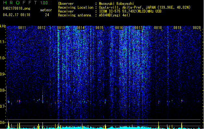This screenshot has height=129, width=204.
Task: Click the A504HB(yagi 4el) antenna text
Action: coord(114,15)
